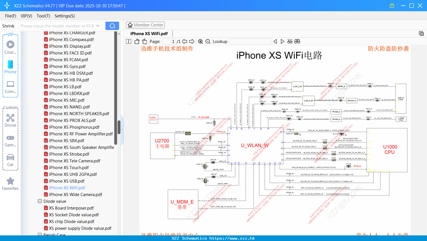Toggle the Abi text match option
This screenshot has height=241, width=427.
(x=290, y=41)
